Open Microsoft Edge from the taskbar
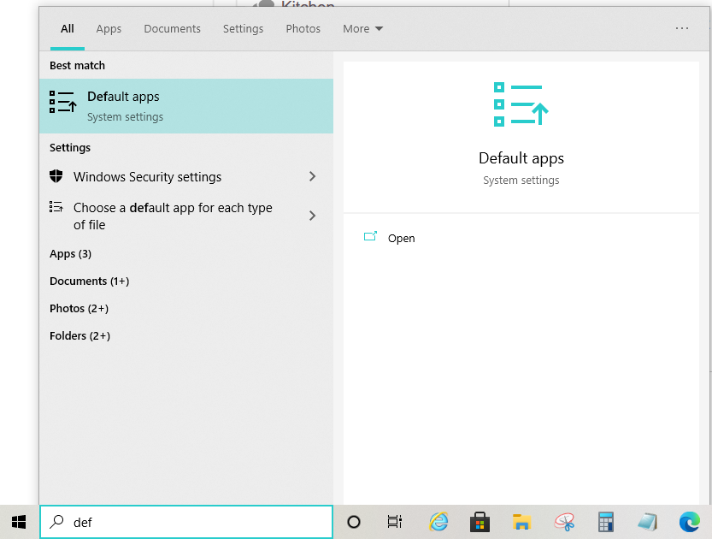The width and height of the screenshot is (712, 539). (689, 522)
